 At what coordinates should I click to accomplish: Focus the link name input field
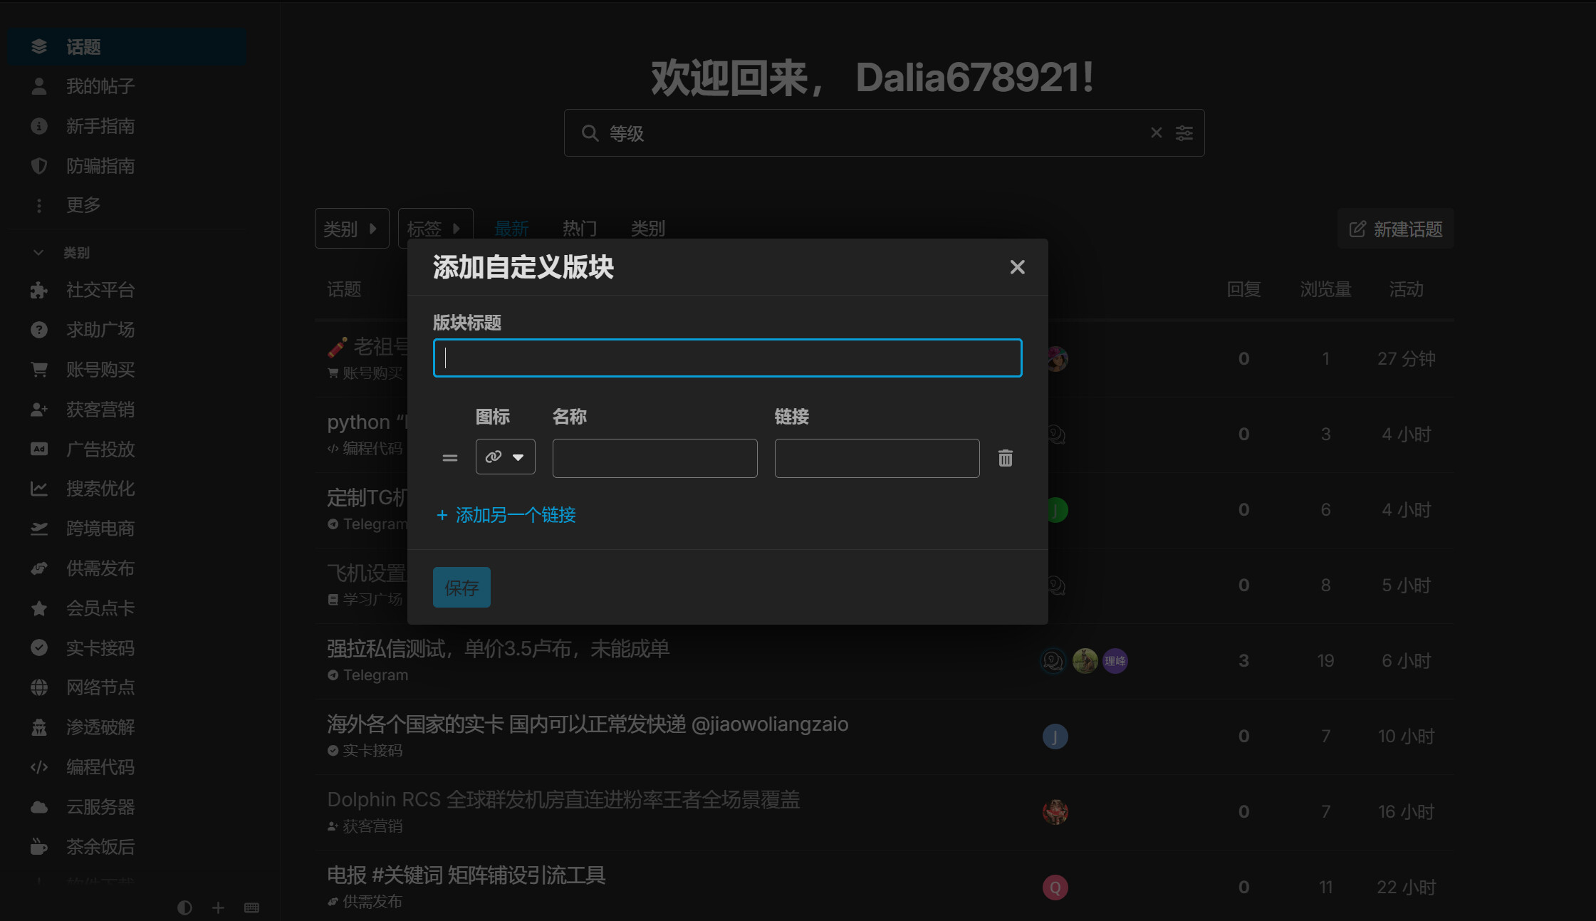tap(654, 458)
